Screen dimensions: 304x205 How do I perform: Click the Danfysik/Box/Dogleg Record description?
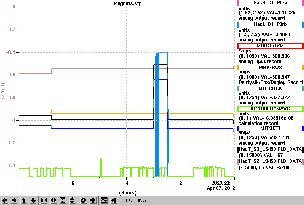click(271, 82)
